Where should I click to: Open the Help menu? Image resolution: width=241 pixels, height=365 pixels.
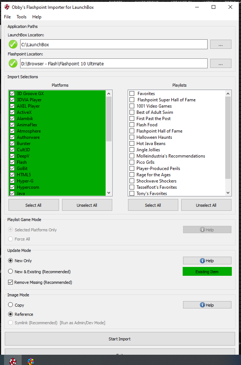tap(37, 17)
